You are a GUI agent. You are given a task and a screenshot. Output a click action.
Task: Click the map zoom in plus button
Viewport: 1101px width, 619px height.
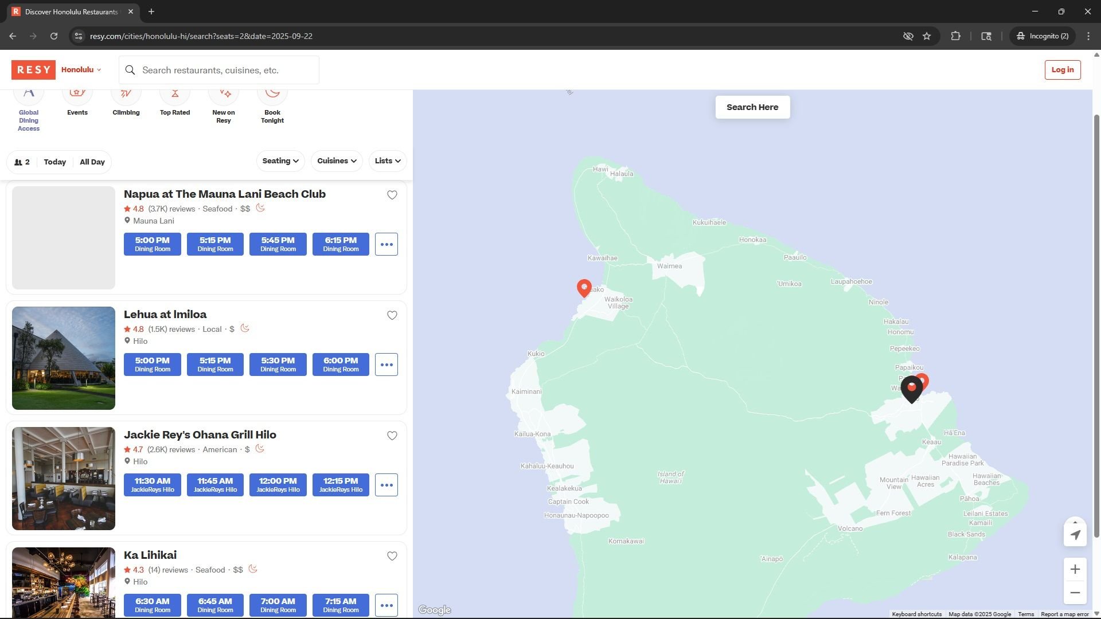tap(1075, 569)
